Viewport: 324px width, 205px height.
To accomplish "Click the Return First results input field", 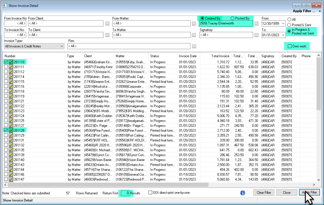I will (x=125, y=193).
